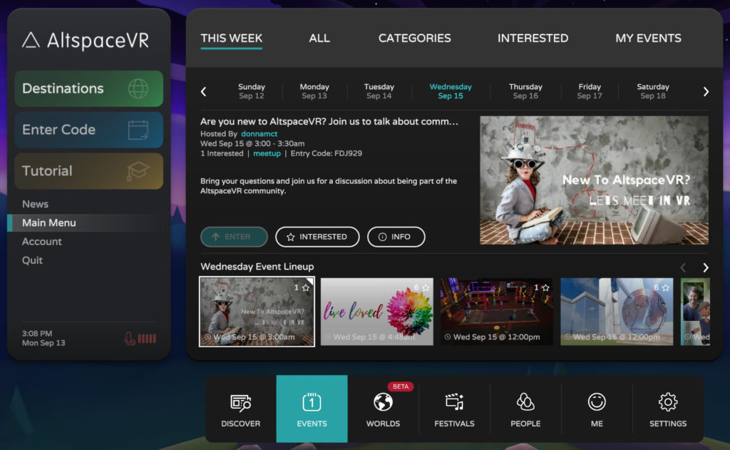This screenshot has height=450, width=730.
Task: Select first Wed Sep 15 12:00pm arena thumbnail
Action: (497, 312)
